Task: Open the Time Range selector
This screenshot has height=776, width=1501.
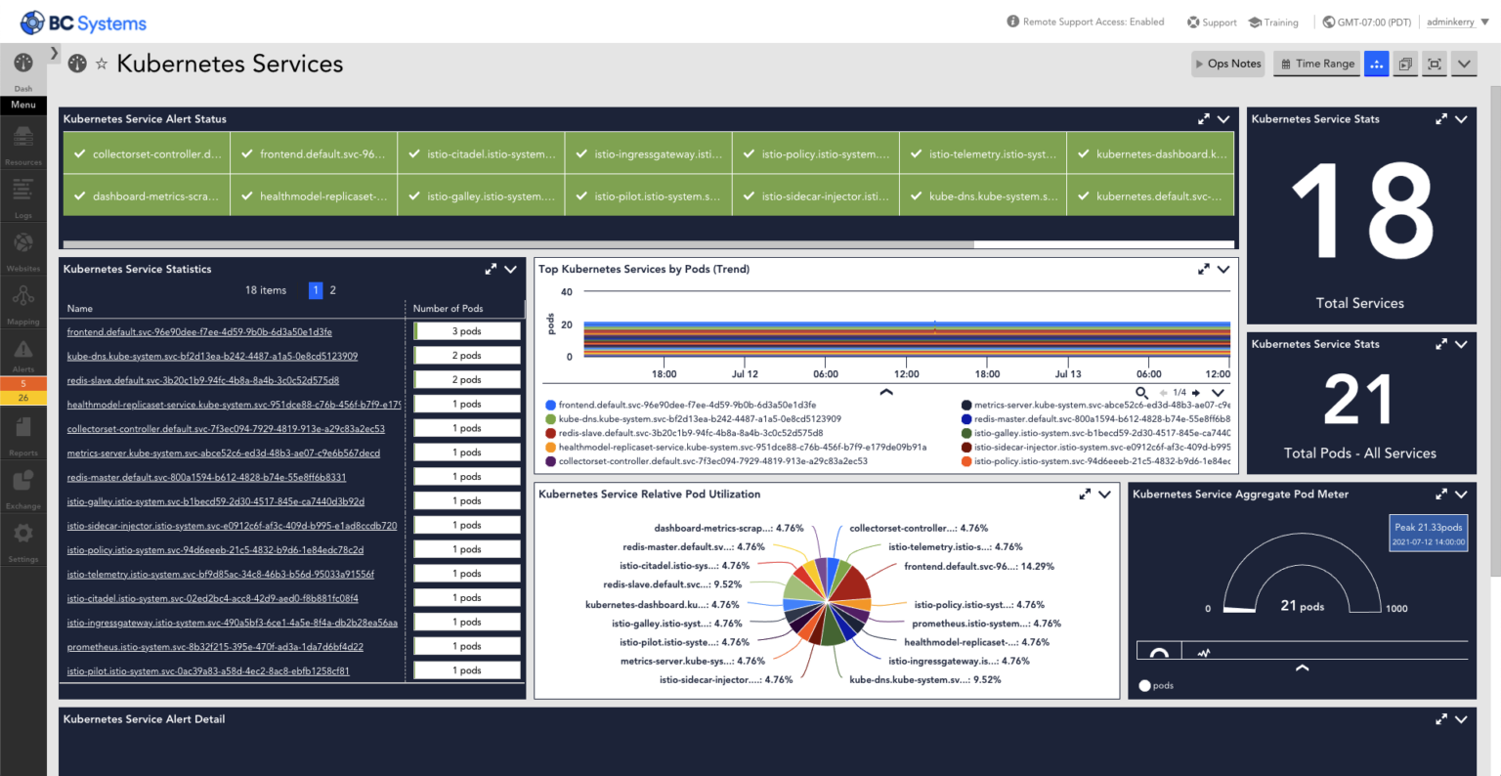Action: pos(1316,63)
